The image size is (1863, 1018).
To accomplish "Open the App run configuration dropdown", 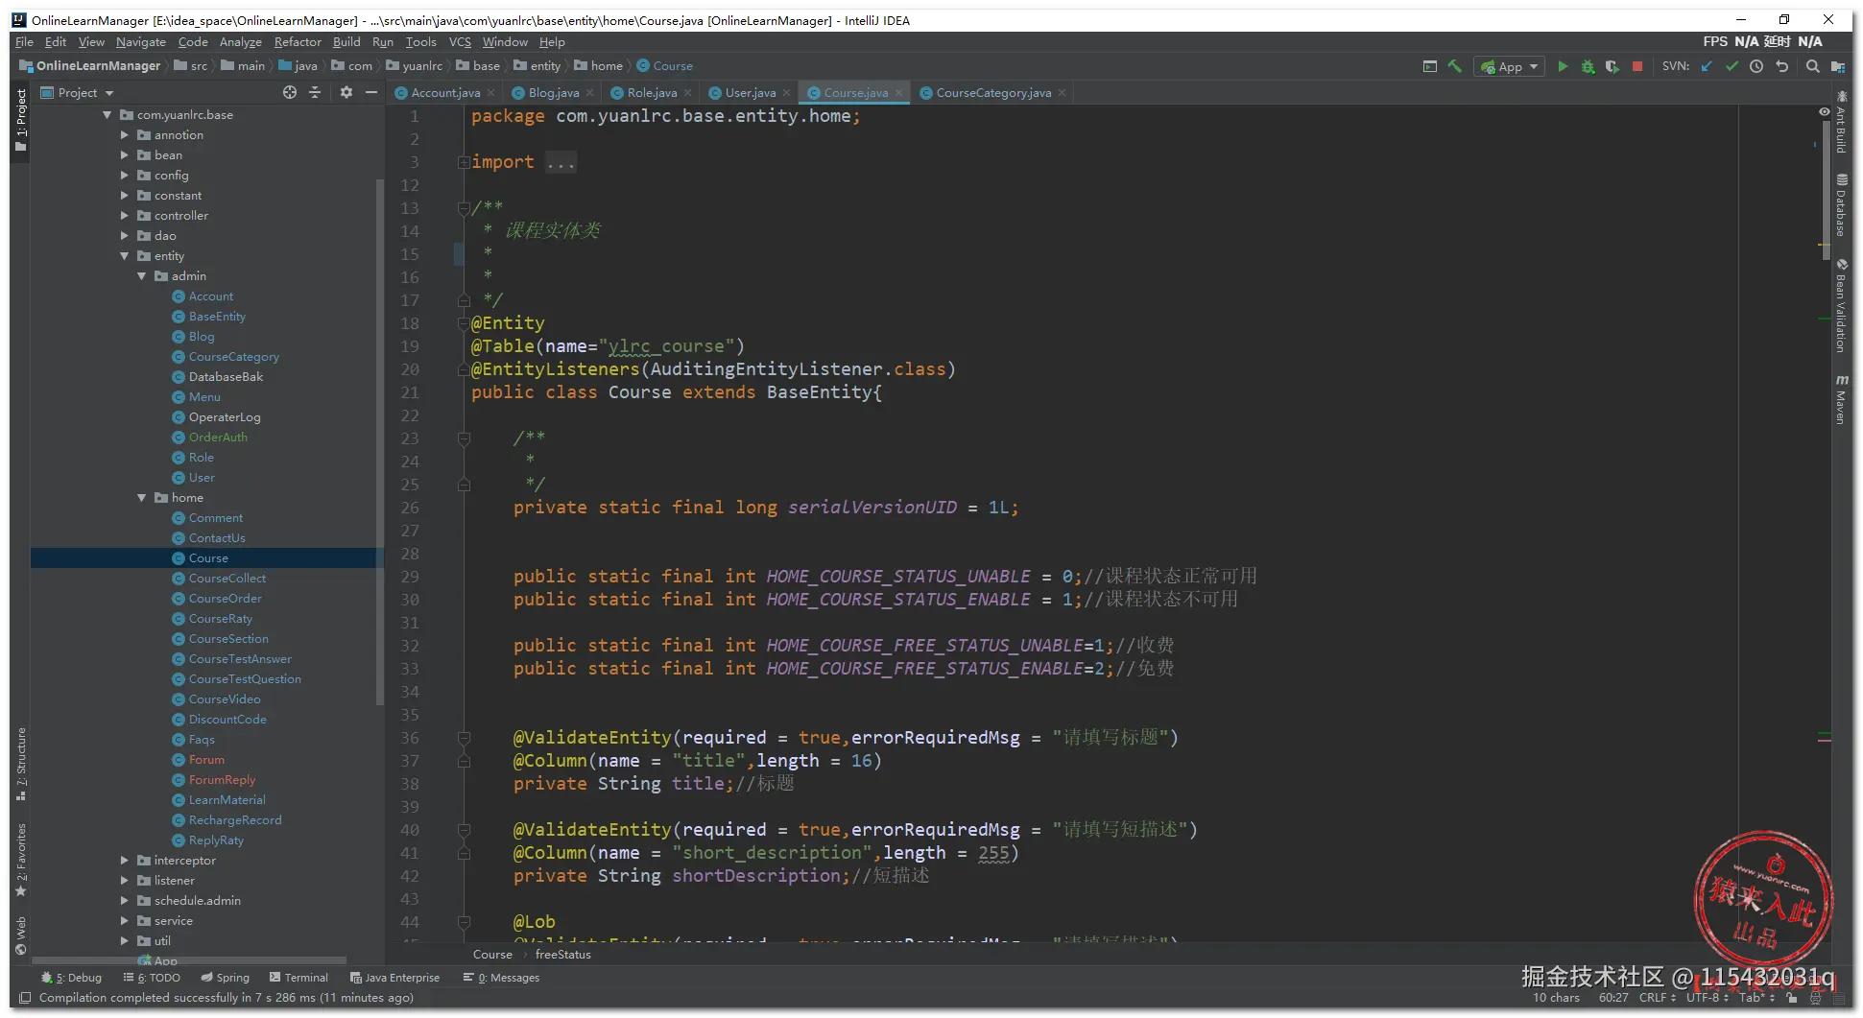I will [x=1510, y=66].
